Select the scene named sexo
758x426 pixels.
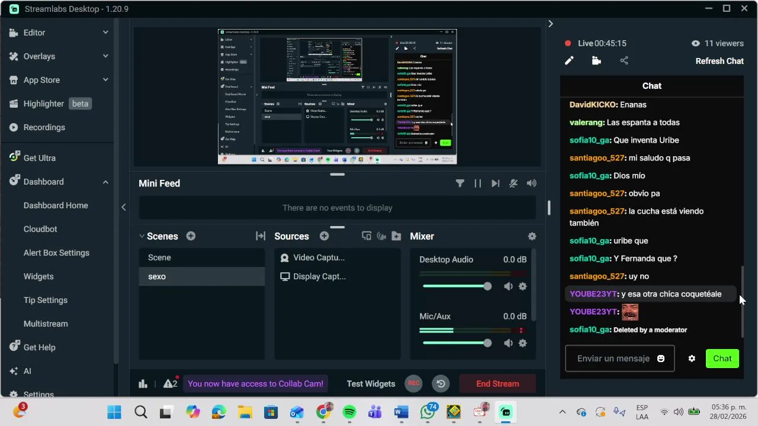coord(202,276)
